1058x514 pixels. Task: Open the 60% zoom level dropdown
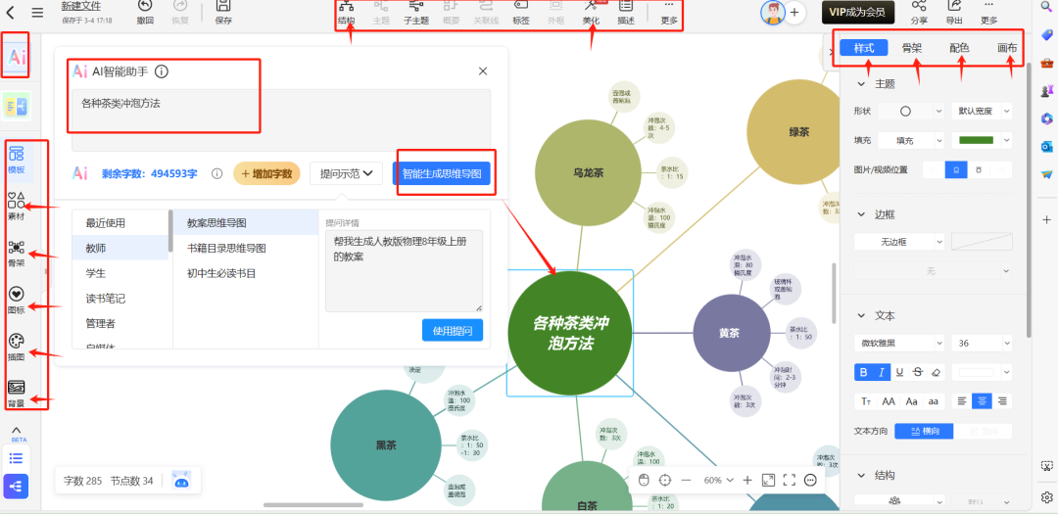pos(718,481)
